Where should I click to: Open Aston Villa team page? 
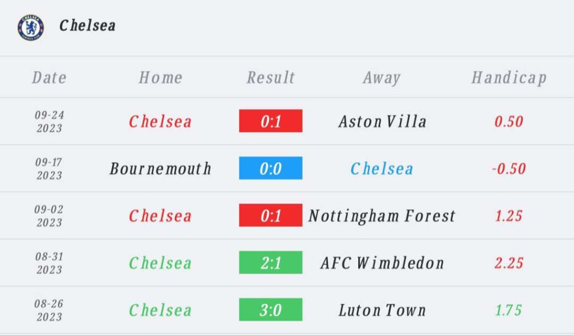(x=382, y=121)
